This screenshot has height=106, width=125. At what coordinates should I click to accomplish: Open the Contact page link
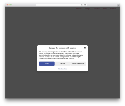(x=113, y=9)
